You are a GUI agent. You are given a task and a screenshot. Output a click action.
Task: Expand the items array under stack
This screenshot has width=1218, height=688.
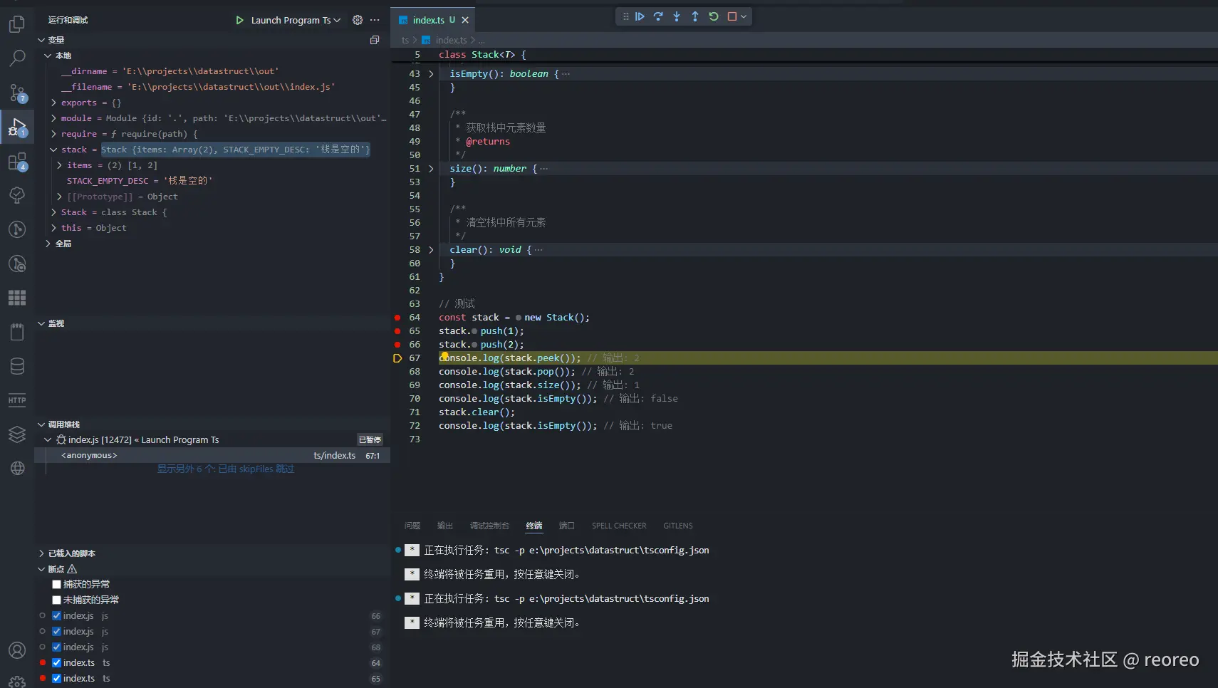pyautogui.click(x=60, y=165)
